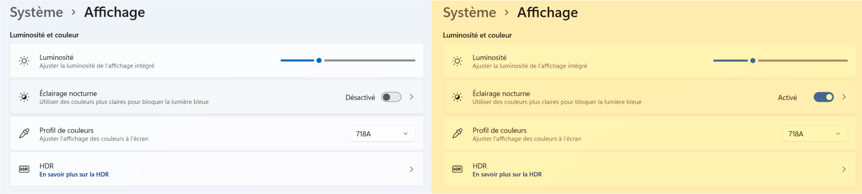This screenshot has height=194, width=862.
Task: Click the eyedropper icon in yellow-tinted panel
Action: tap(458, 133)
